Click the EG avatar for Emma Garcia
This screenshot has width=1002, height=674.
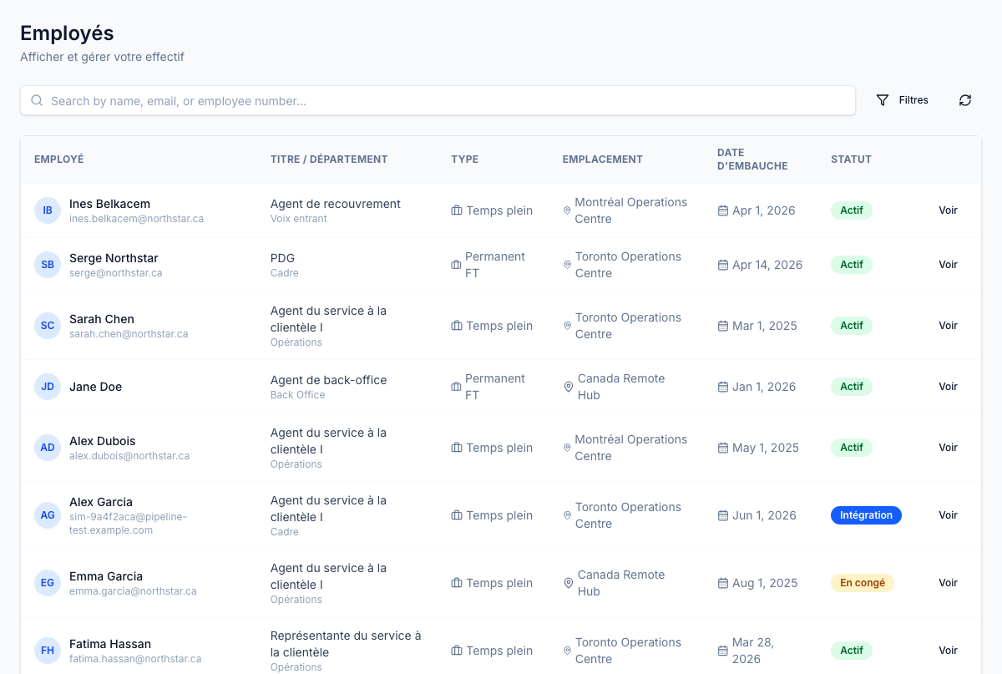(48, 583)
